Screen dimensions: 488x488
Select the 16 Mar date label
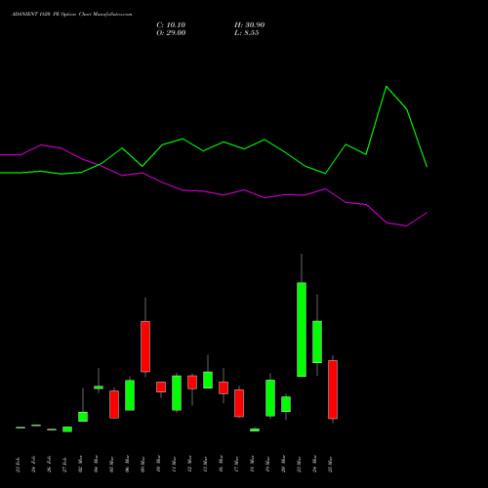[221, 464]
